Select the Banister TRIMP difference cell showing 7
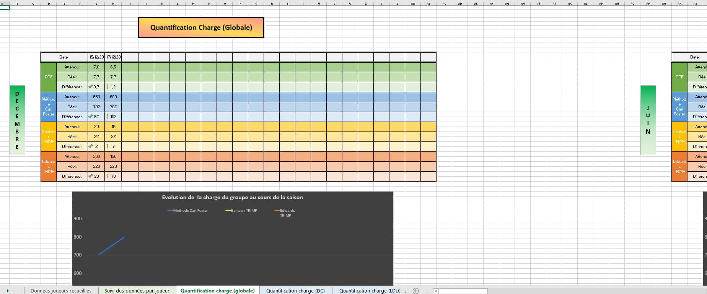707x294 pixels. click(x=113, y=146)
